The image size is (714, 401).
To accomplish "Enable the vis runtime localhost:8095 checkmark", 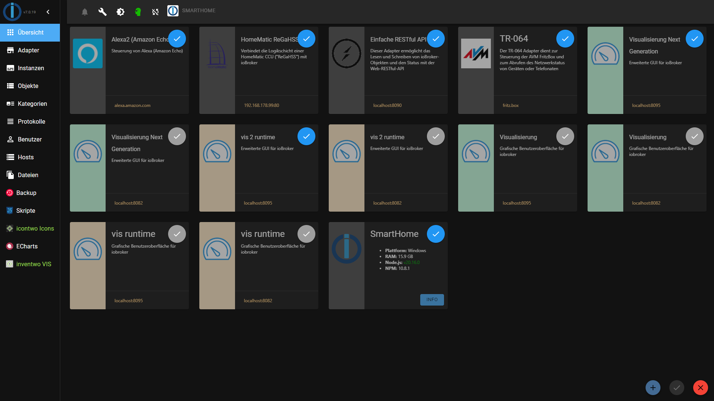I will point(177,234).
